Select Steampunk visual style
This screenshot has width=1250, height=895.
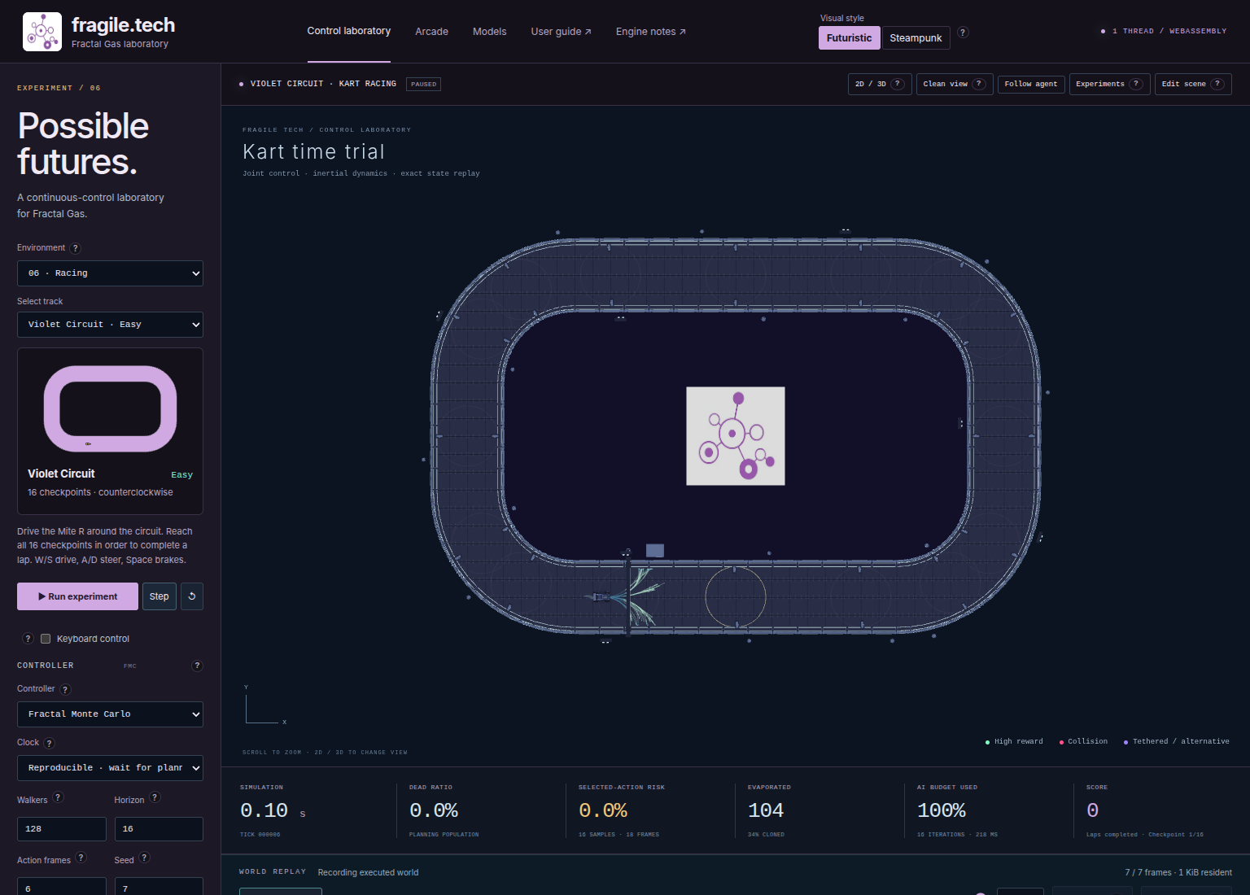tap(916, 38)
